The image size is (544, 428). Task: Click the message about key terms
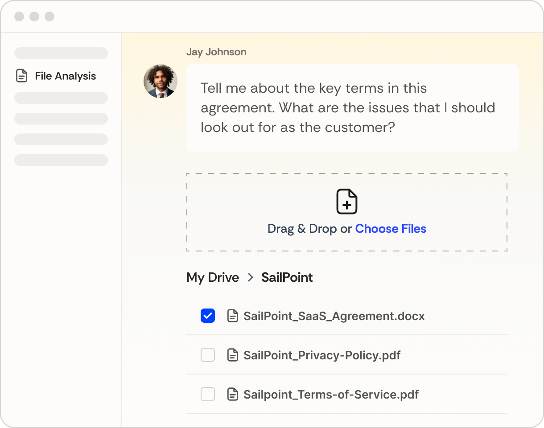(x=353, y=108)
